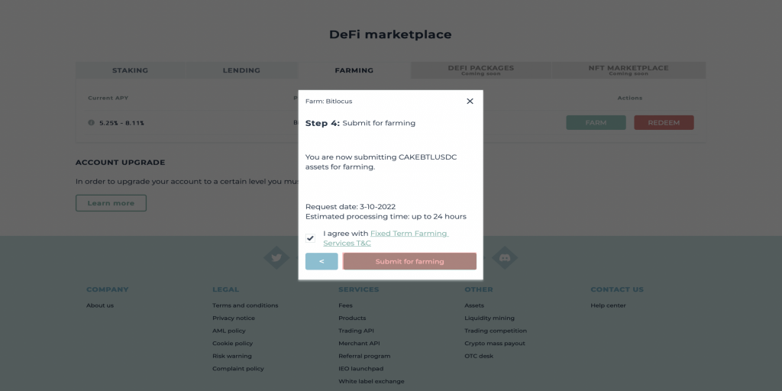Open White label exchange link
The width and height of the screenshot is (782, 391).
click(372, 382)
